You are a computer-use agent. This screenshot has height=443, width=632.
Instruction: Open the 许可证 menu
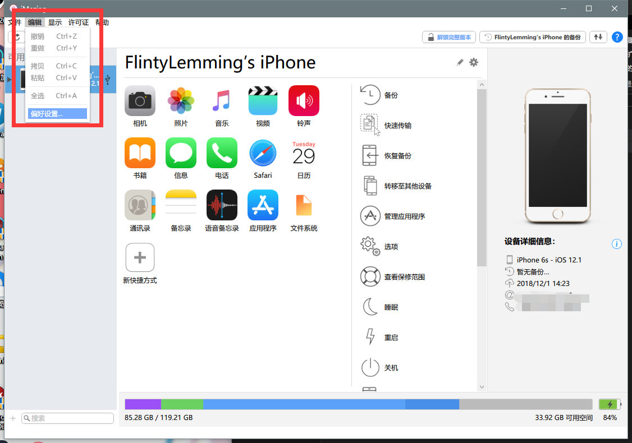(79, 22)
